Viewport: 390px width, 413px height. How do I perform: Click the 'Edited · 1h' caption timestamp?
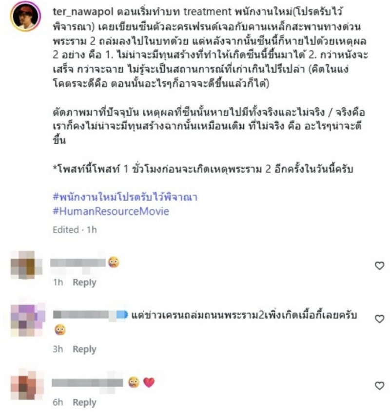(x=75, y=230)
